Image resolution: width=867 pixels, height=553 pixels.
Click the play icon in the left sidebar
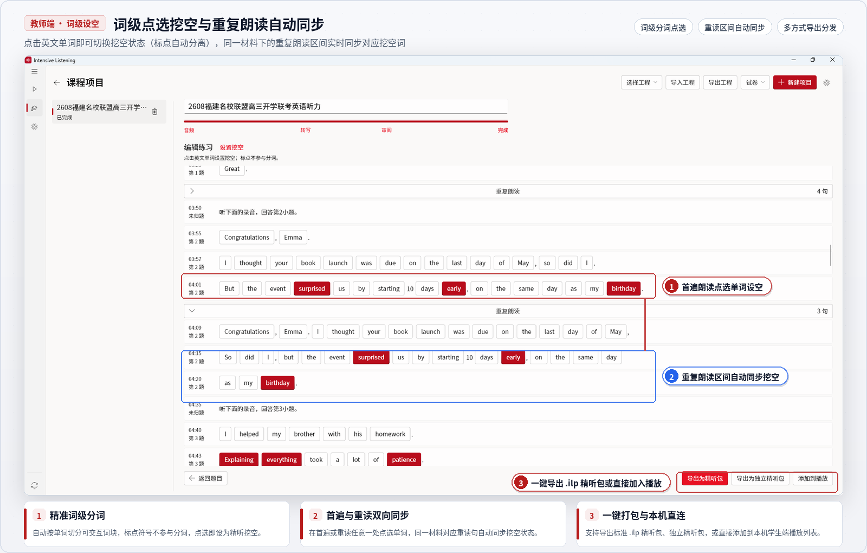pyautogui.click(x=35, y=89)
